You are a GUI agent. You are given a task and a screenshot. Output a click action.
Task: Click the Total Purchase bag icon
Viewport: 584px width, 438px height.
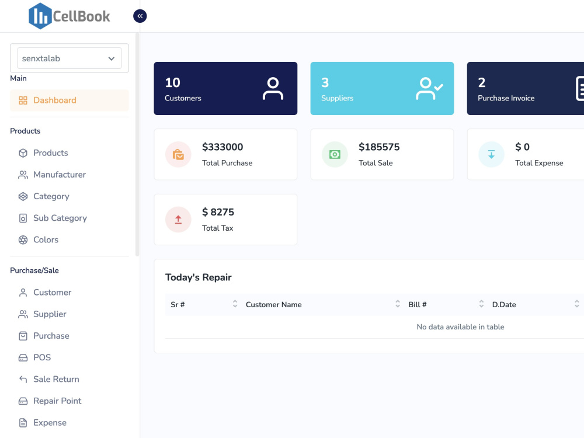(178, 154)
